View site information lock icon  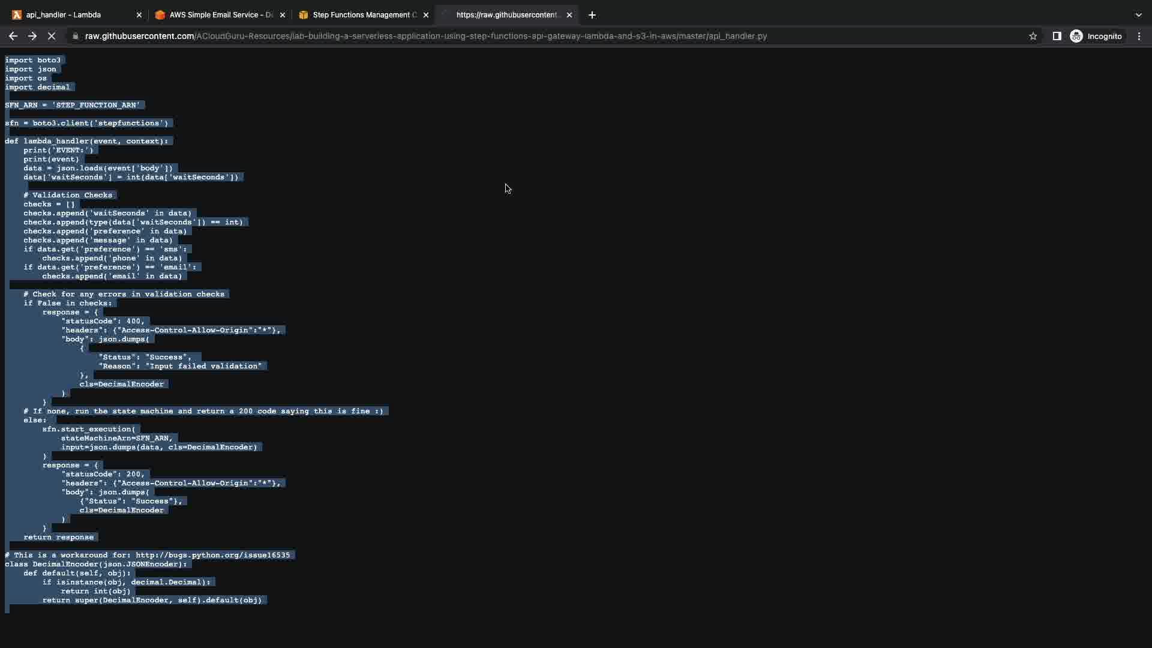(x=75, y=36)
